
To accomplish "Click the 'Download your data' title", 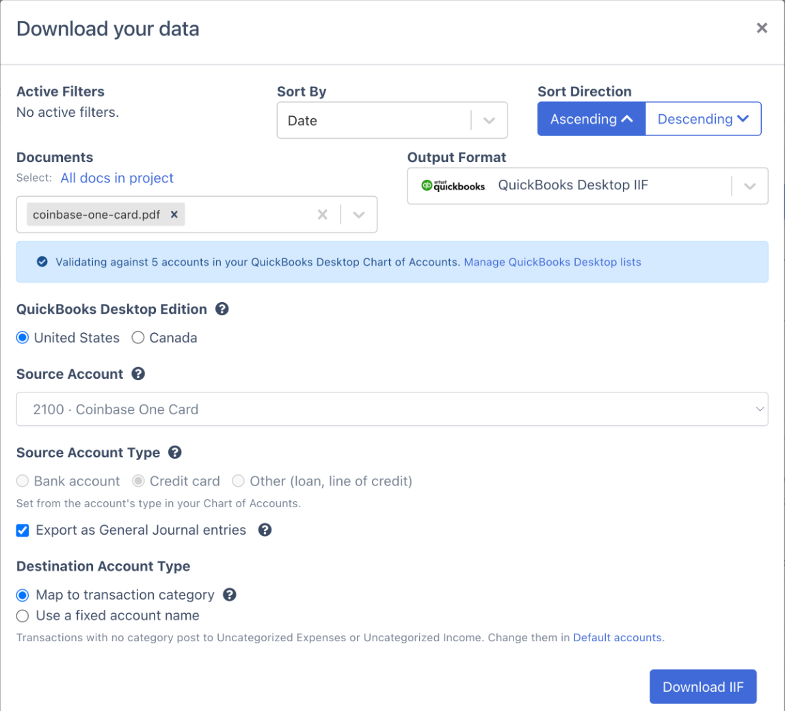I will tap(107, 29).
